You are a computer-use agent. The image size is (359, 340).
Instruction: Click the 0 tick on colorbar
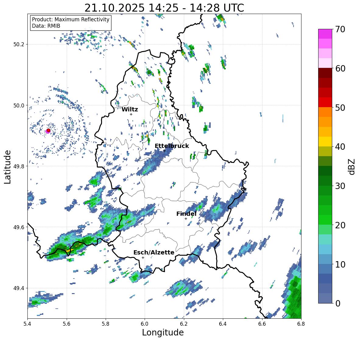point(338,303)
